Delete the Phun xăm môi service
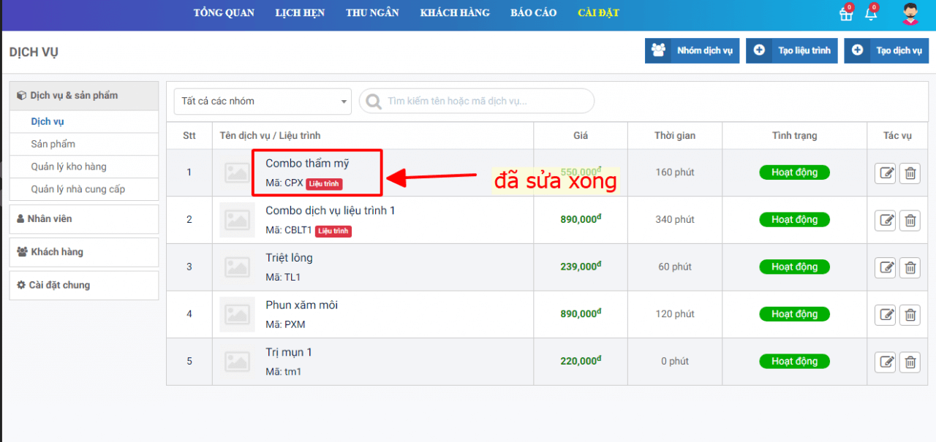The image size is (936, 442). point(910,315)
